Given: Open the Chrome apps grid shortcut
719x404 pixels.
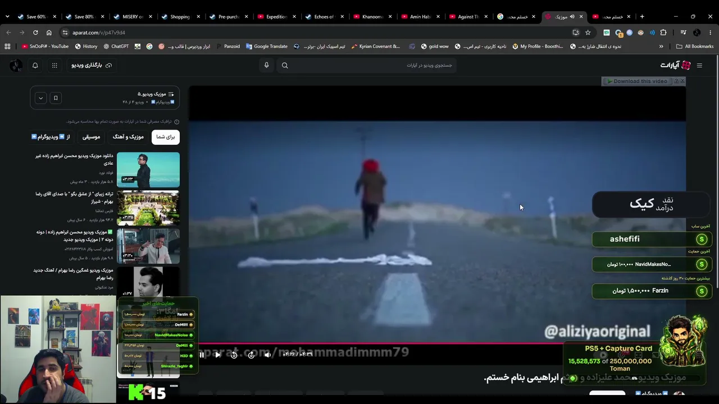Looking at the screenshot, I should pyautogui.click(x=7, y=47).
